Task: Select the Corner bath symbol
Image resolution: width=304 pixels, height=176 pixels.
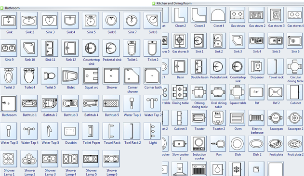Action: (152, 76)
